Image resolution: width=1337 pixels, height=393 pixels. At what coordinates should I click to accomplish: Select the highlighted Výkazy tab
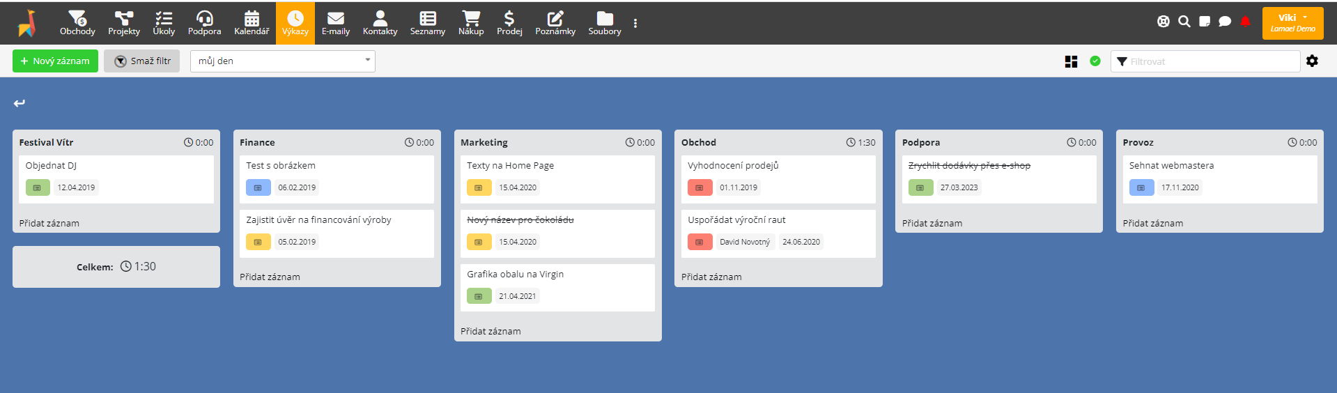(295, 23)
